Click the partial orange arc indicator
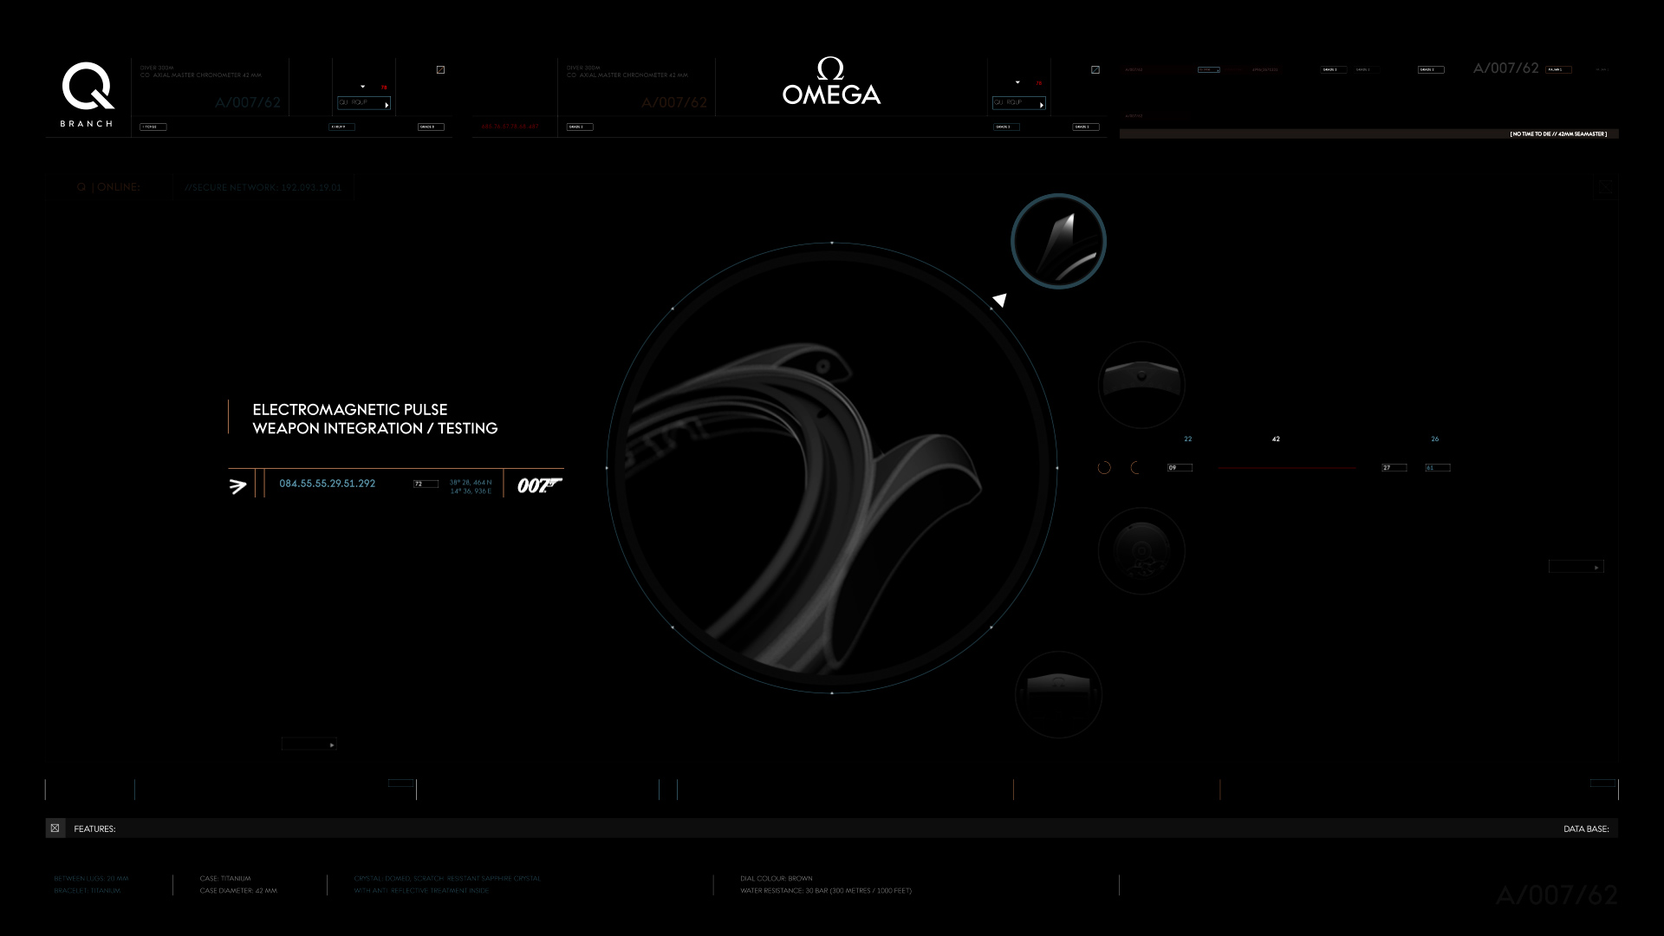The width and height of the screenshot is (1664, 936). click(1135, 468)
